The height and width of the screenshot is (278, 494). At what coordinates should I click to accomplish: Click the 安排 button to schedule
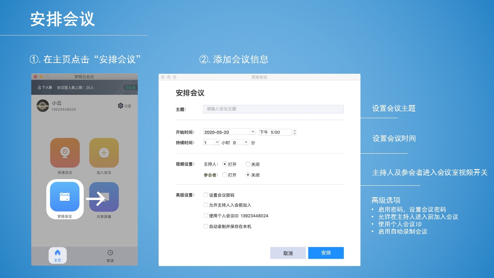point(326,253)
